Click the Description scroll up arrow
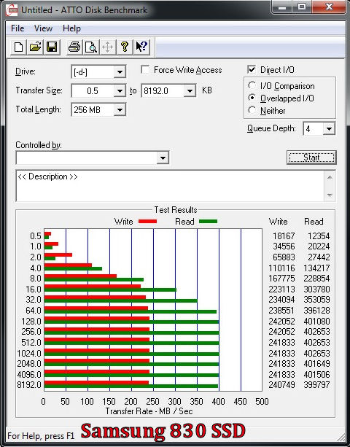The image size is (350, 447). click(330, 177)
